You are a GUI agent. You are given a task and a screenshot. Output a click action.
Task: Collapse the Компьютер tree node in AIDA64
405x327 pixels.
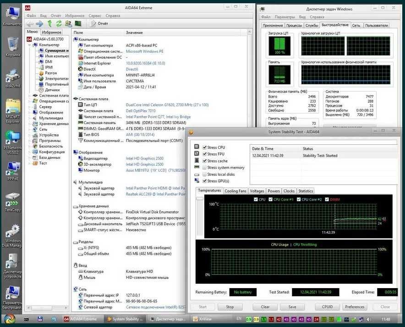click(x=29, y=45)
